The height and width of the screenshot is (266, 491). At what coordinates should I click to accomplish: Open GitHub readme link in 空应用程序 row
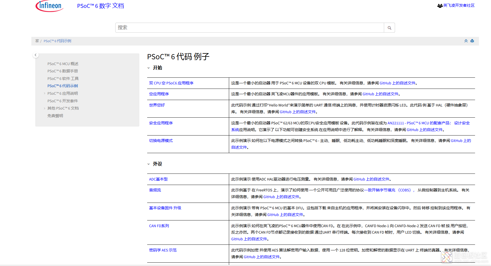(380, 94)
